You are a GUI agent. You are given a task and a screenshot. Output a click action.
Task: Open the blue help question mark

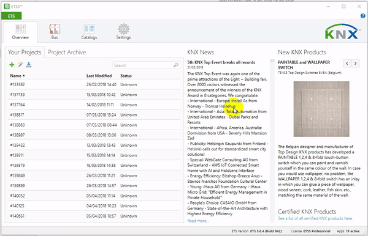362,16
